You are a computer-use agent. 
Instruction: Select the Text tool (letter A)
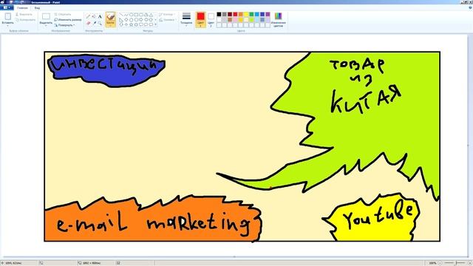click(x=100, y=16)
